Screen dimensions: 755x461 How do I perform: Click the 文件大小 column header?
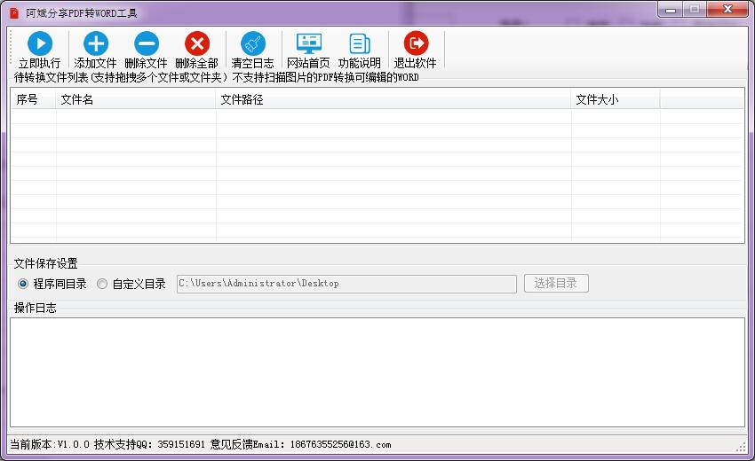pyautogui.click(x=616, y=99)
